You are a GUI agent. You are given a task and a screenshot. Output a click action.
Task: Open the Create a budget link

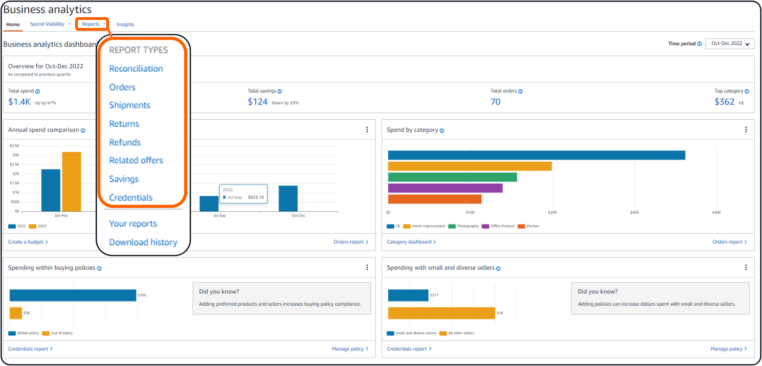28,242
